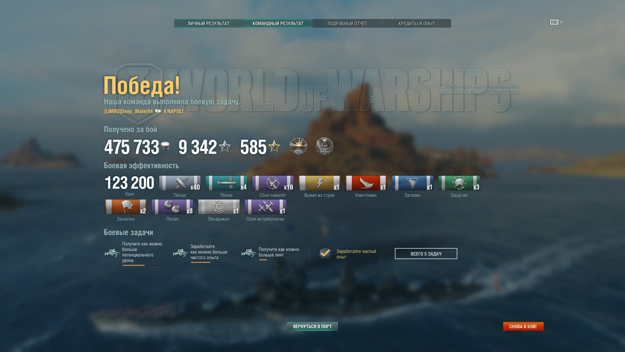This screenshot has height=352, width=625.
Task: Click the Вывел из строя ribbon
Action: [x=319, y=183]
